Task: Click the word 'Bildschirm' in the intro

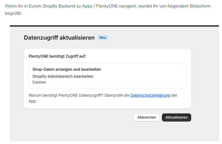Action: pyautogui.click(x=201, y=6)
